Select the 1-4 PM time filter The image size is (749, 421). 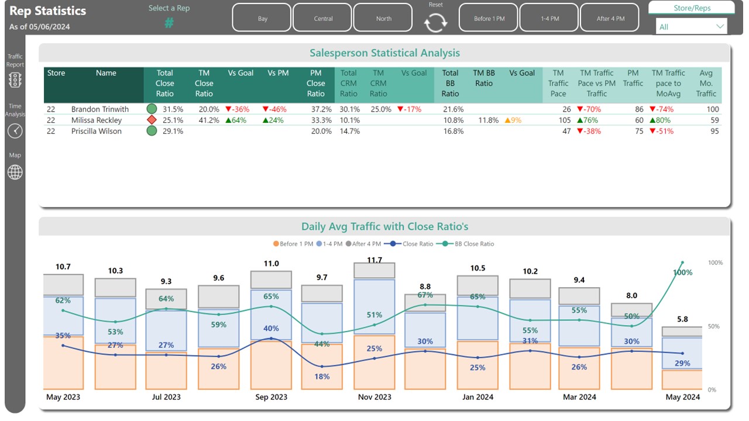(549, 19)
